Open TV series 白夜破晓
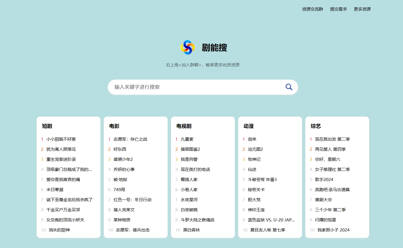Screen dimensions: 403x248 coord(189,210)
